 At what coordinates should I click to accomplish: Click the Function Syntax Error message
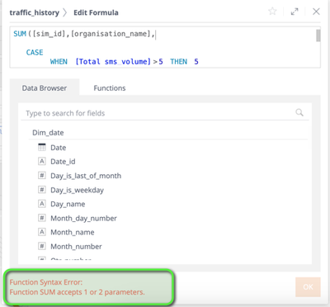click(77, 287)
